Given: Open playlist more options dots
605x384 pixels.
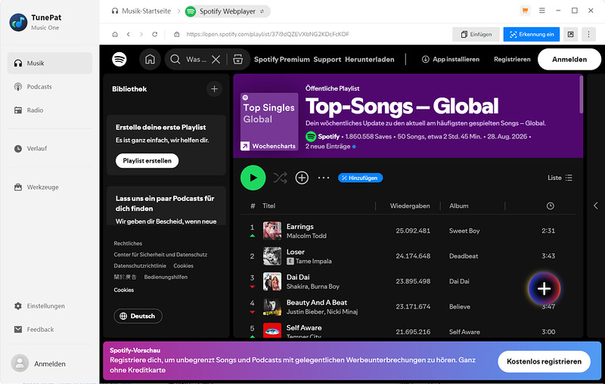Looking at the screenshot, I should [x=324, y=178].
